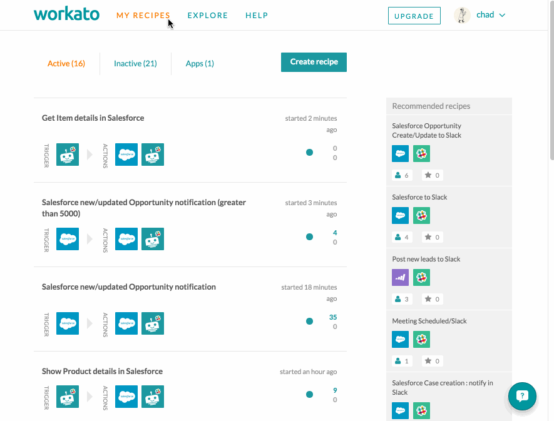Screen dimensions: 554x421
Task: Click Salesforce action icon in 18 minutes ago recipe
Action: click(126, 323)
